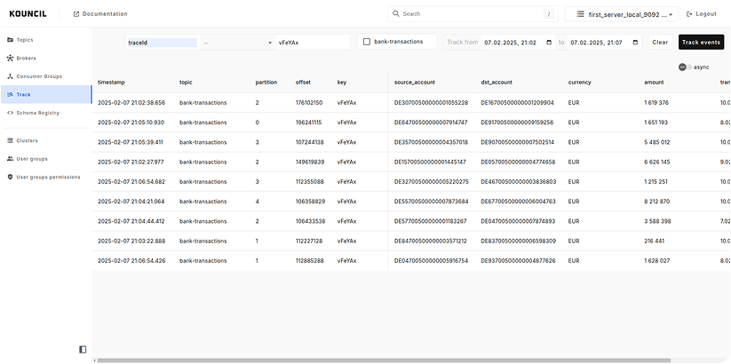Click the topic column header
Image resolution: width=731 pixels, height=364 pixels.
pyautogui.click(x=186, y=82)
